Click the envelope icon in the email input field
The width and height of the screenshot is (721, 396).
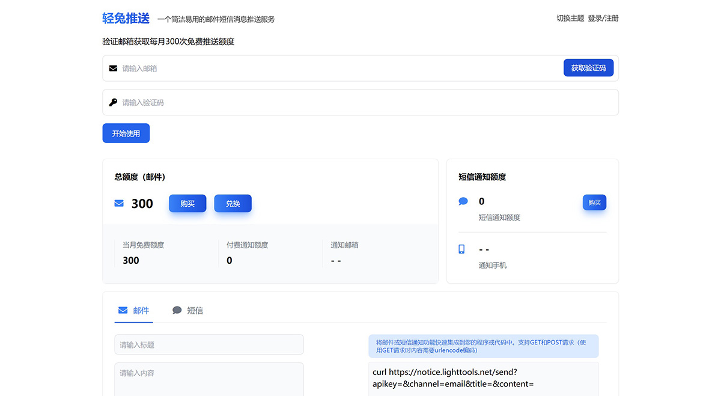pos(113,68)
